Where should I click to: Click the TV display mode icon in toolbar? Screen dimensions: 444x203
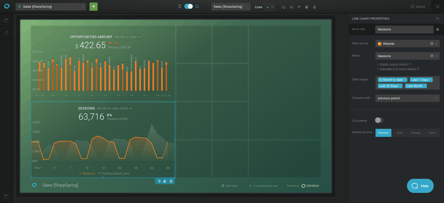click(x=284, y=7)
